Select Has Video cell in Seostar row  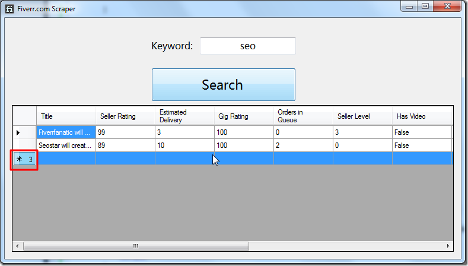coord(422,145)
